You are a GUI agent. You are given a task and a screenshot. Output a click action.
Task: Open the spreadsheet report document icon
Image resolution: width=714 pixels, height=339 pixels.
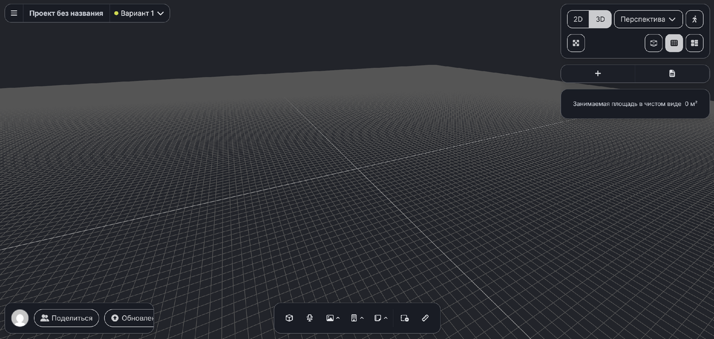pos(672,73)
